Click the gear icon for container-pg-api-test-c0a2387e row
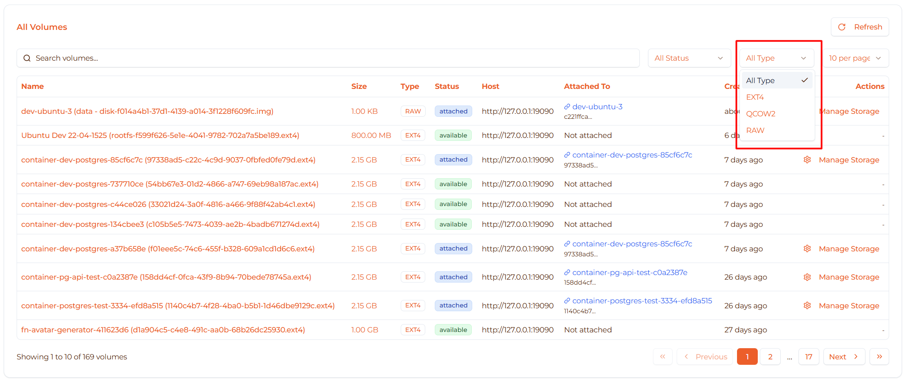 point(807,277)
